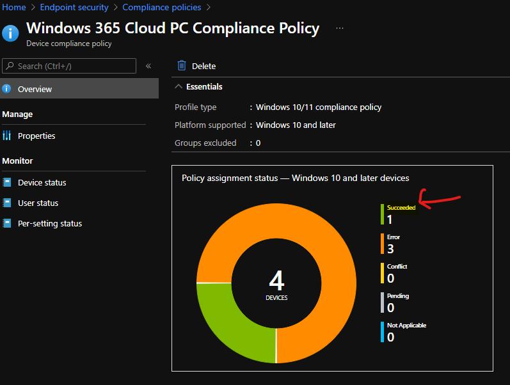Open Device status report

42,183
